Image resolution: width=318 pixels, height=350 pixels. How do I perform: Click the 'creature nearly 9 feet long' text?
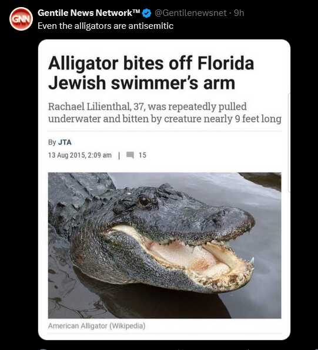pos(223,119)
